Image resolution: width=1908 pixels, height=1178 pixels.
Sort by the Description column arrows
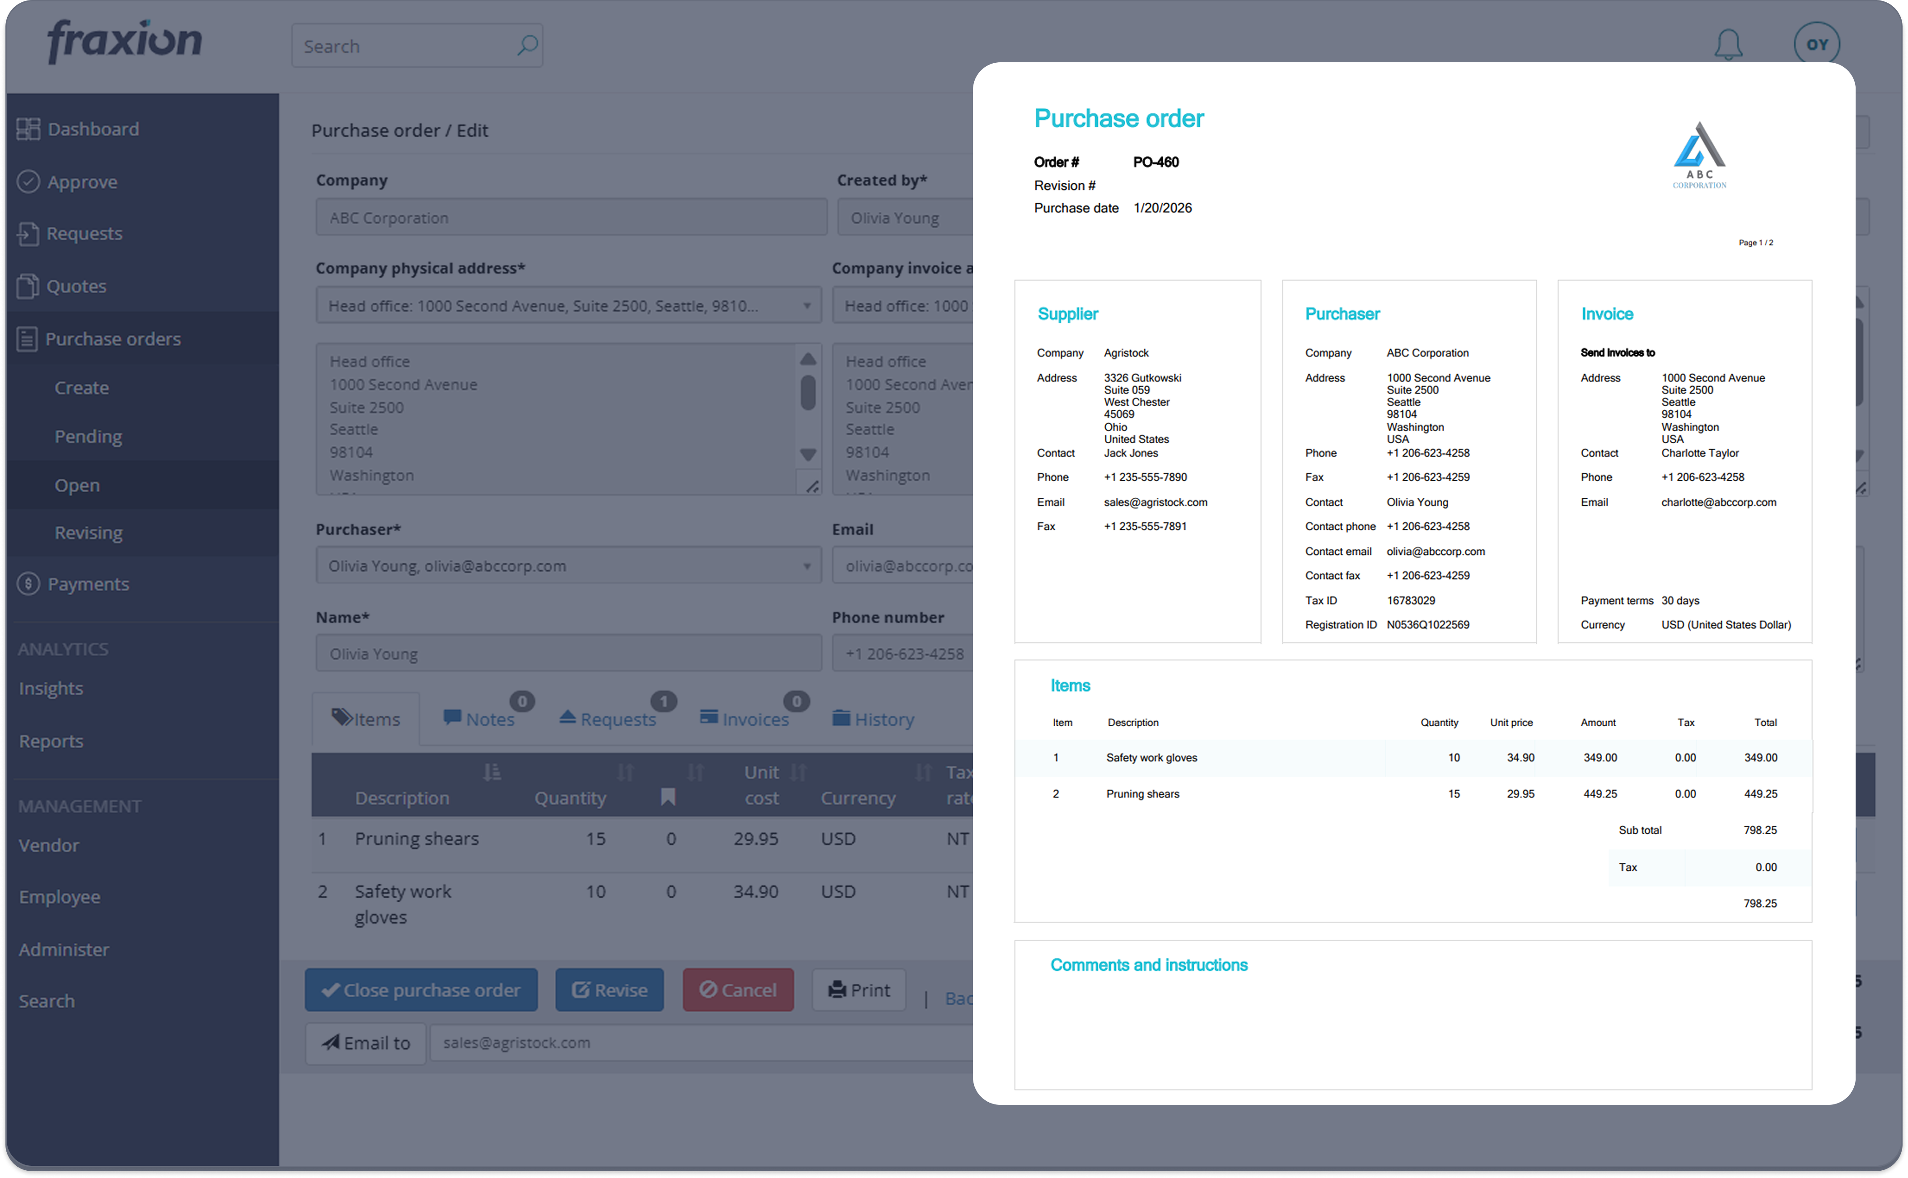(492, 772)
